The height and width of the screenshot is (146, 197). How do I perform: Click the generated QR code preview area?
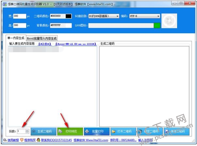[144, 86]
